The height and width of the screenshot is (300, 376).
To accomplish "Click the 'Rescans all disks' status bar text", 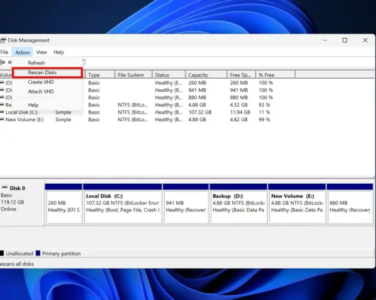I will [x=17, y=264].
